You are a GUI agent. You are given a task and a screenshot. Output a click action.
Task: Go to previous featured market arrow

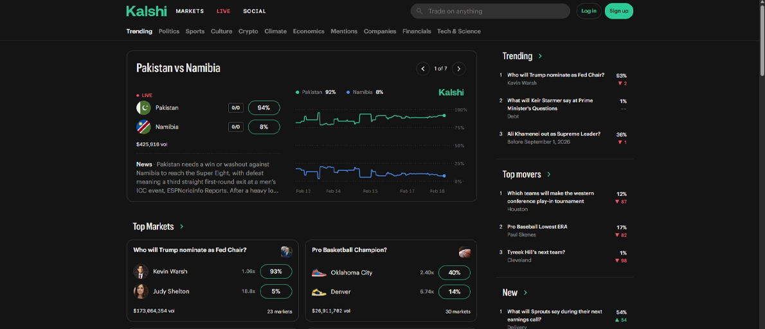(x=423, y=69)
